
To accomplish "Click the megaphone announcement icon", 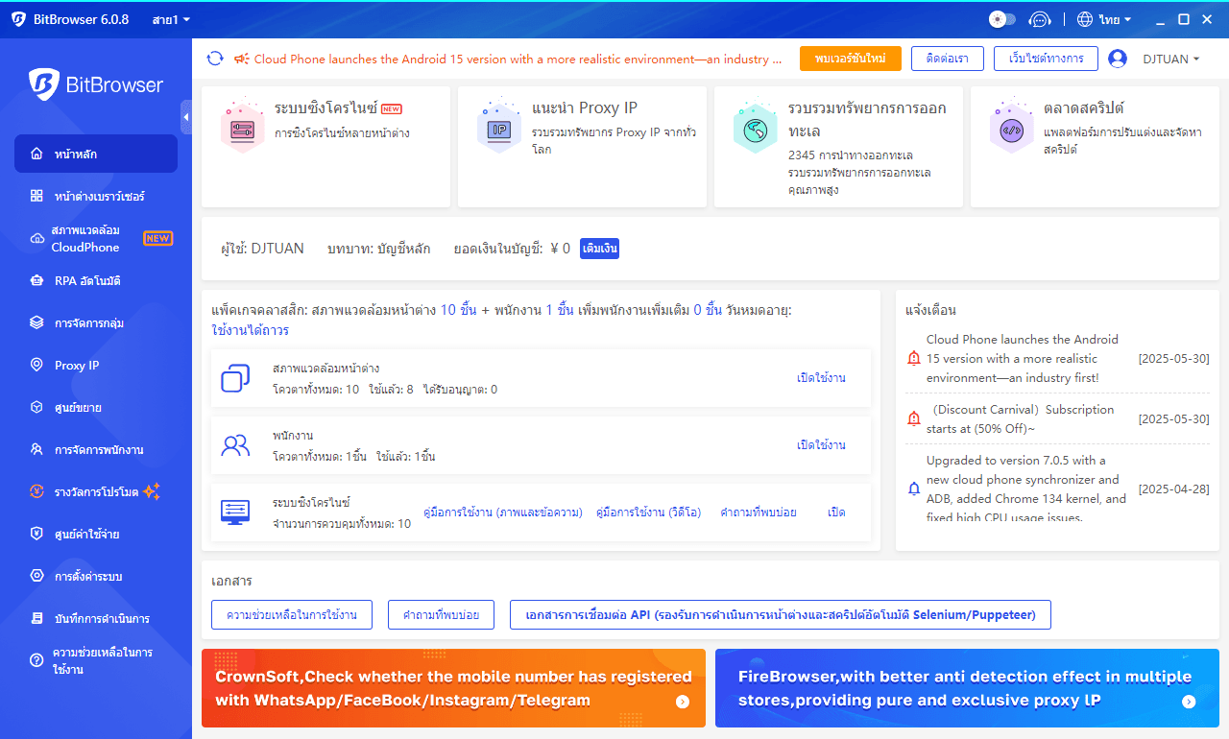I will [241, 59].
